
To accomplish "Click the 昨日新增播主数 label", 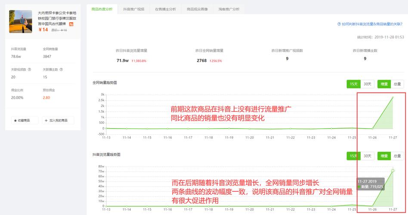I will click(x=365, y=51).
